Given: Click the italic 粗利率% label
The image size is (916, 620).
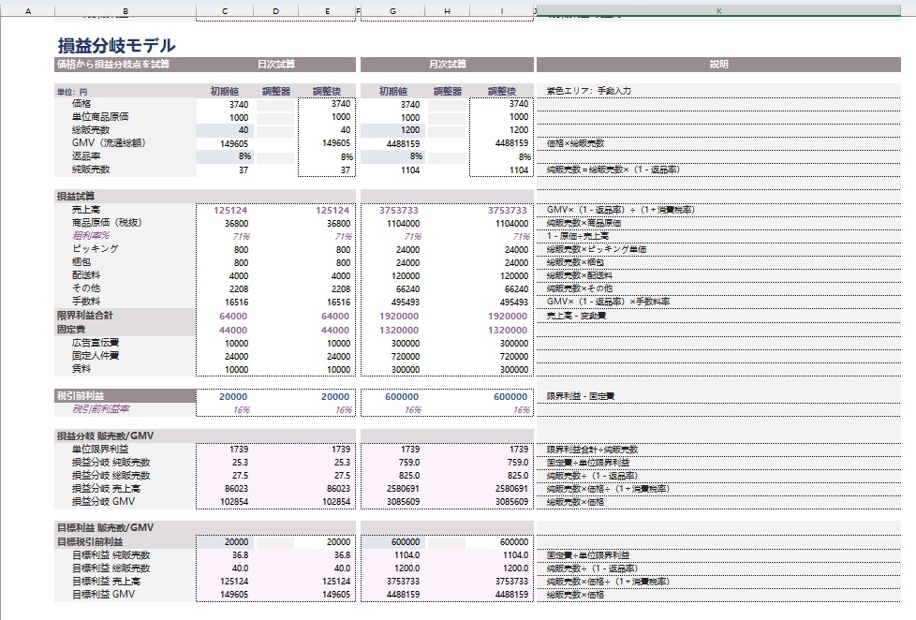Looking at the screenshot, I should pos(91,235).
